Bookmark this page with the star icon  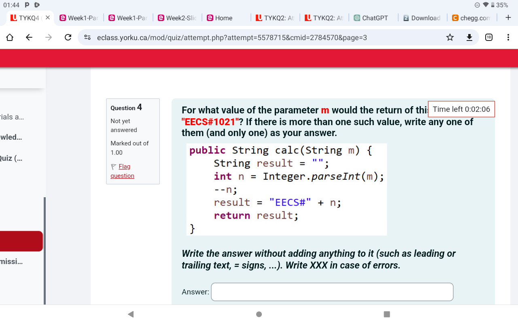point(450,37)
